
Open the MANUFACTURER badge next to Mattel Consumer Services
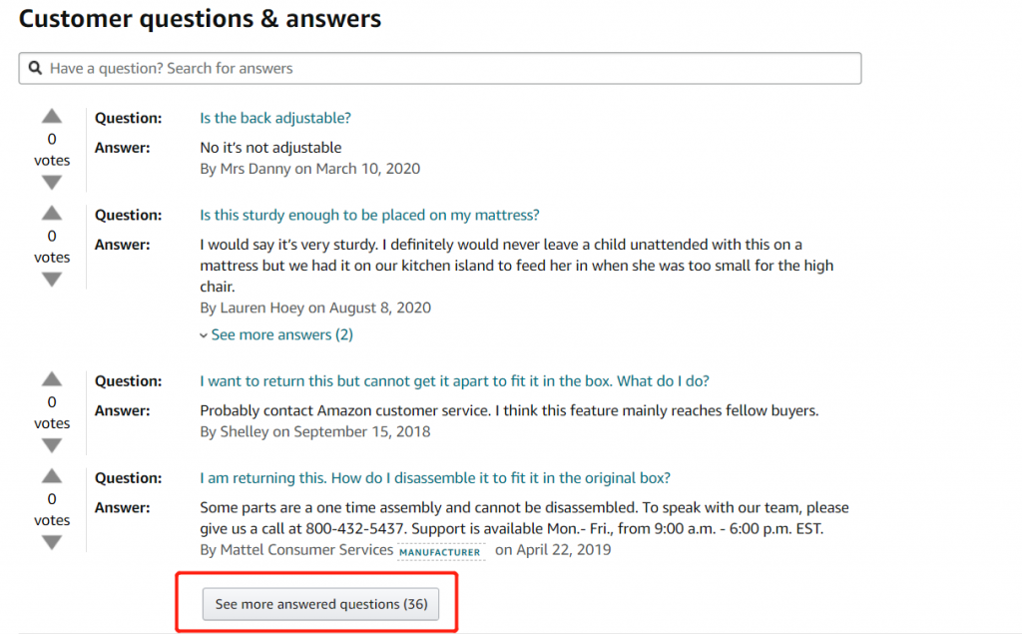[x=440, y=551]
